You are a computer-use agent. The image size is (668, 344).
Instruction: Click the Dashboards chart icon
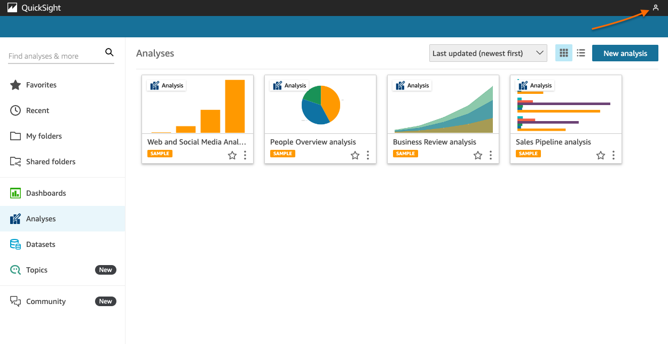tap(15, 193)
